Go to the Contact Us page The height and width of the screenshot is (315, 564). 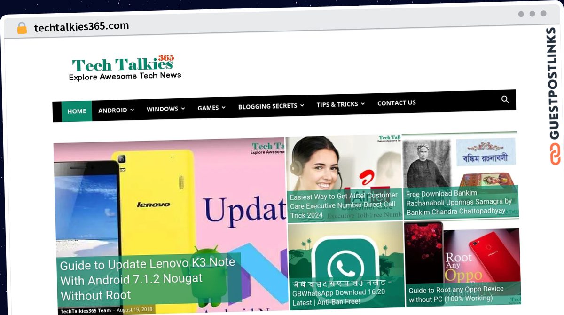click(397, 103)
